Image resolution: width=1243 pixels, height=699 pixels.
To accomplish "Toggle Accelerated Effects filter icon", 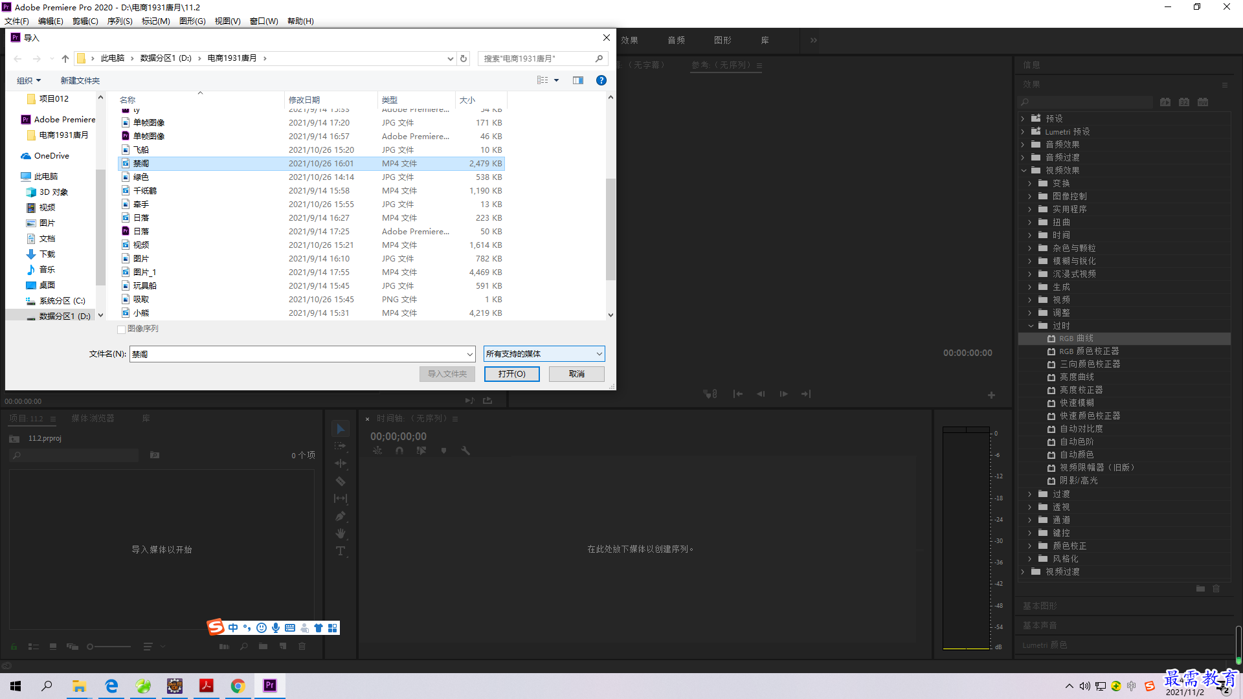I will click(x=1165, y=102).
